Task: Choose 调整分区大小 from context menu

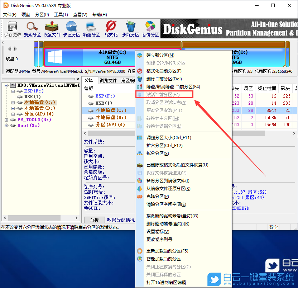Action: click(x=168, y=138)
